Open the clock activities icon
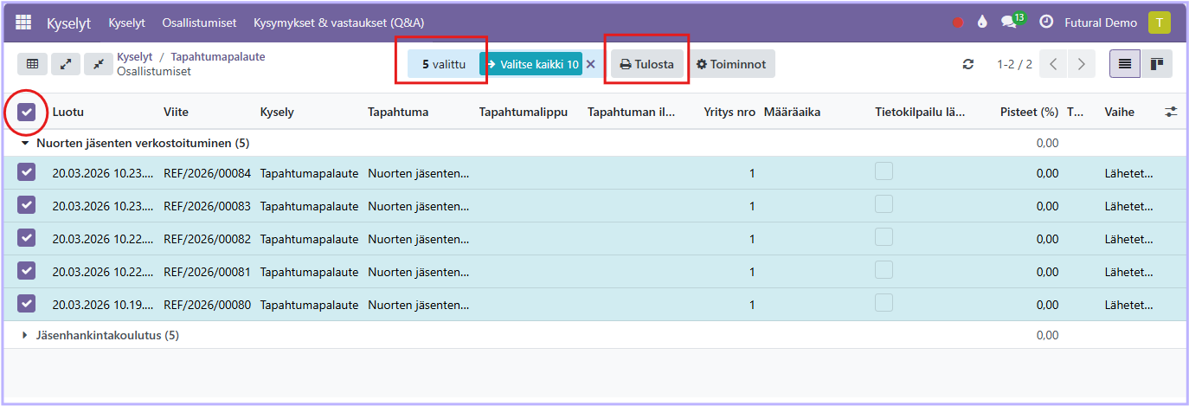The height and width of the screenshot is (406, 1189). coord(1046,23)
